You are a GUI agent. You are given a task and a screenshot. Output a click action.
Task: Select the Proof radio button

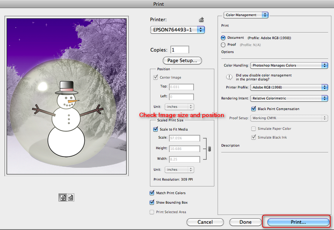223,45
